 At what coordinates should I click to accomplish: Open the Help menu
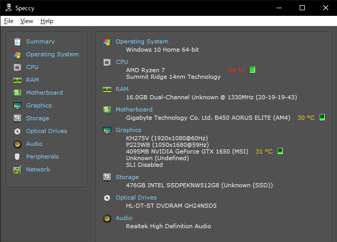[47, 21]
